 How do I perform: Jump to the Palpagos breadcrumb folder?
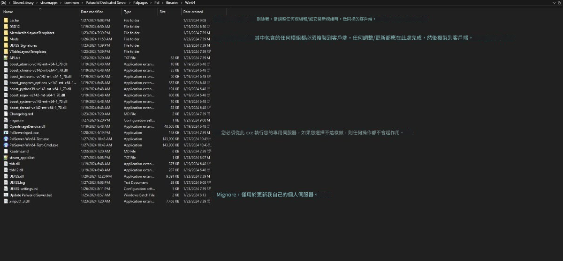point(138,3)
